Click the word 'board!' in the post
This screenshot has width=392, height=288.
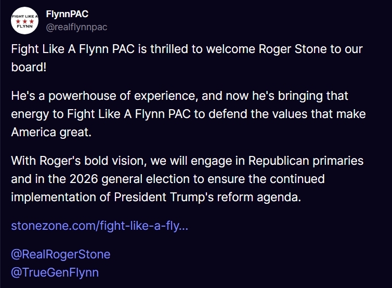click(x=29, y=67)
